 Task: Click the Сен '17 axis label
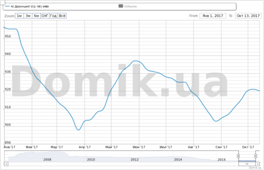[221, 147]
